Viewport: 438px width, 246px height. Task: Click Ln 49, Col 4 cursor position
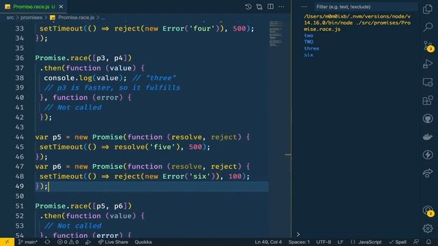tap(268, 242)
